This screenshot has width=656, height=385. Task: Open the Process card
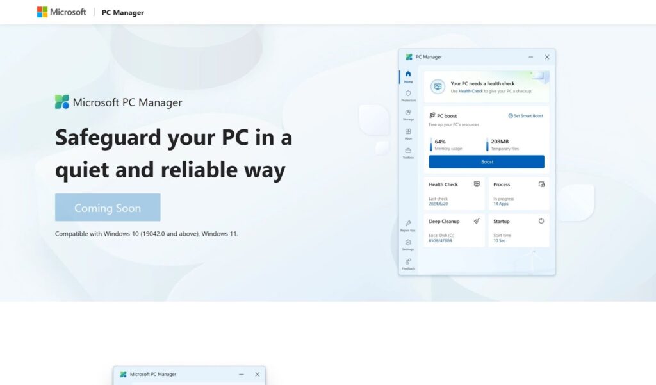[x=518, y=193]
